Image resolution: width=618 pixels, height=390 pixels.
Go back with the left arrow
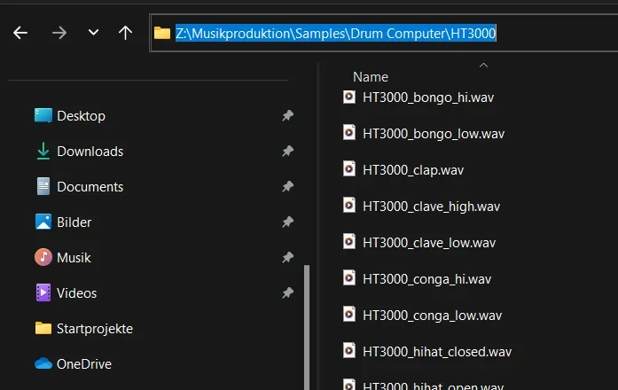(x=20, y=33)
